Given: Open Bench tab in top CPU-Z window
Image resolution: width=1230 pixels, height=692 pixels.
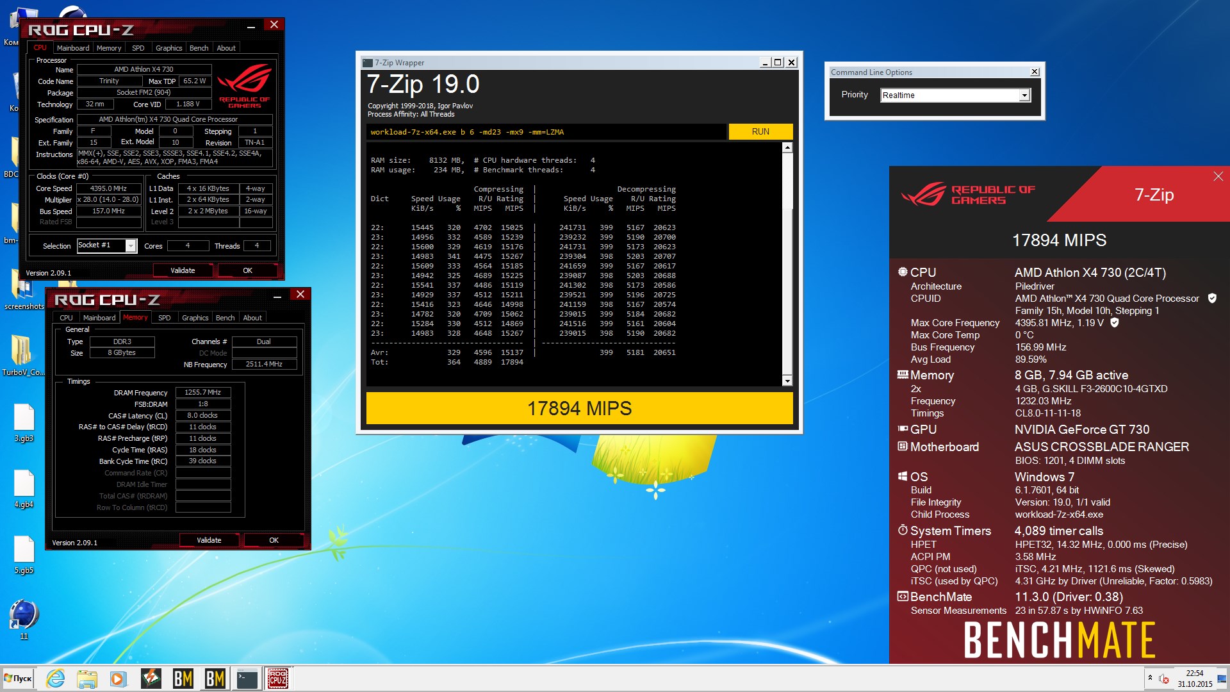Looking at the screenshot, I should 199,48.
